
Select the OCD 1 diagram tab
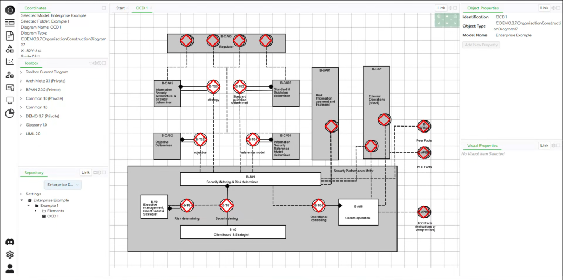[142, 8]
